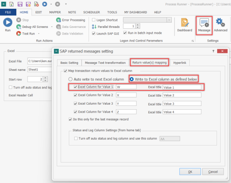Select Auto write to next Excel column
231x183 pixels.
point(70,79)
